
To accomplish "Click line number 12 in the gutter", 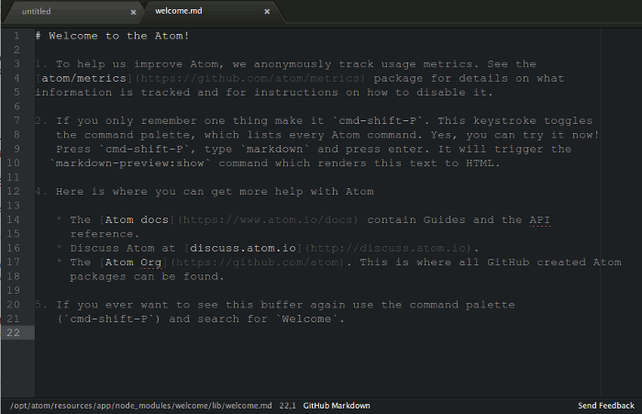I will 13,191.
